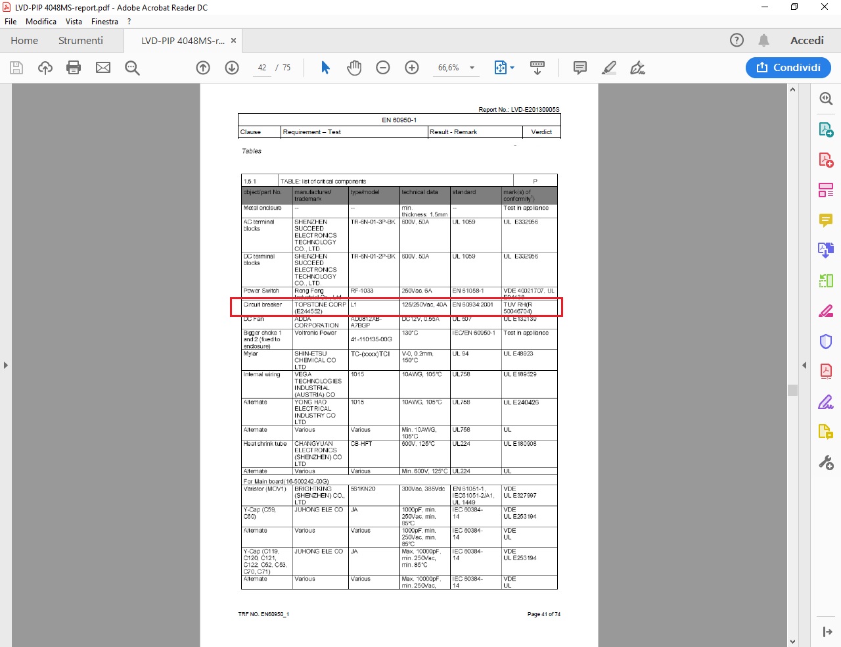Open the zoom level dropdown
The height and width of the screenshot is (647, 841).
472,68
